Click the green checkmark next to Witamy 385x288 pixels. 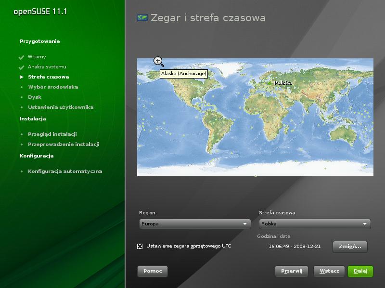pyautogui.click(x=21, y=57)
